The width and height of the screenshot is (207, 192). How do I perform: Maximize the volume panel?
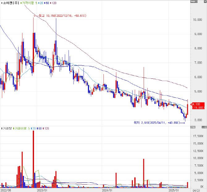pyautogui.click(x=203, y=127)
